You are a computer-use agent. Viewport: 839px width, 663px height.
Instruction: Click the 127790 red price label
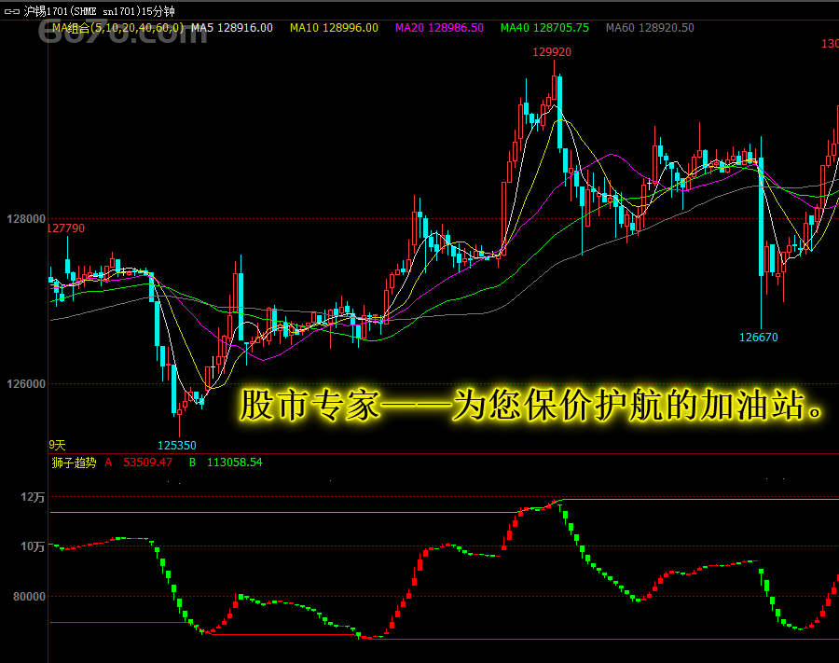point(66,228)
